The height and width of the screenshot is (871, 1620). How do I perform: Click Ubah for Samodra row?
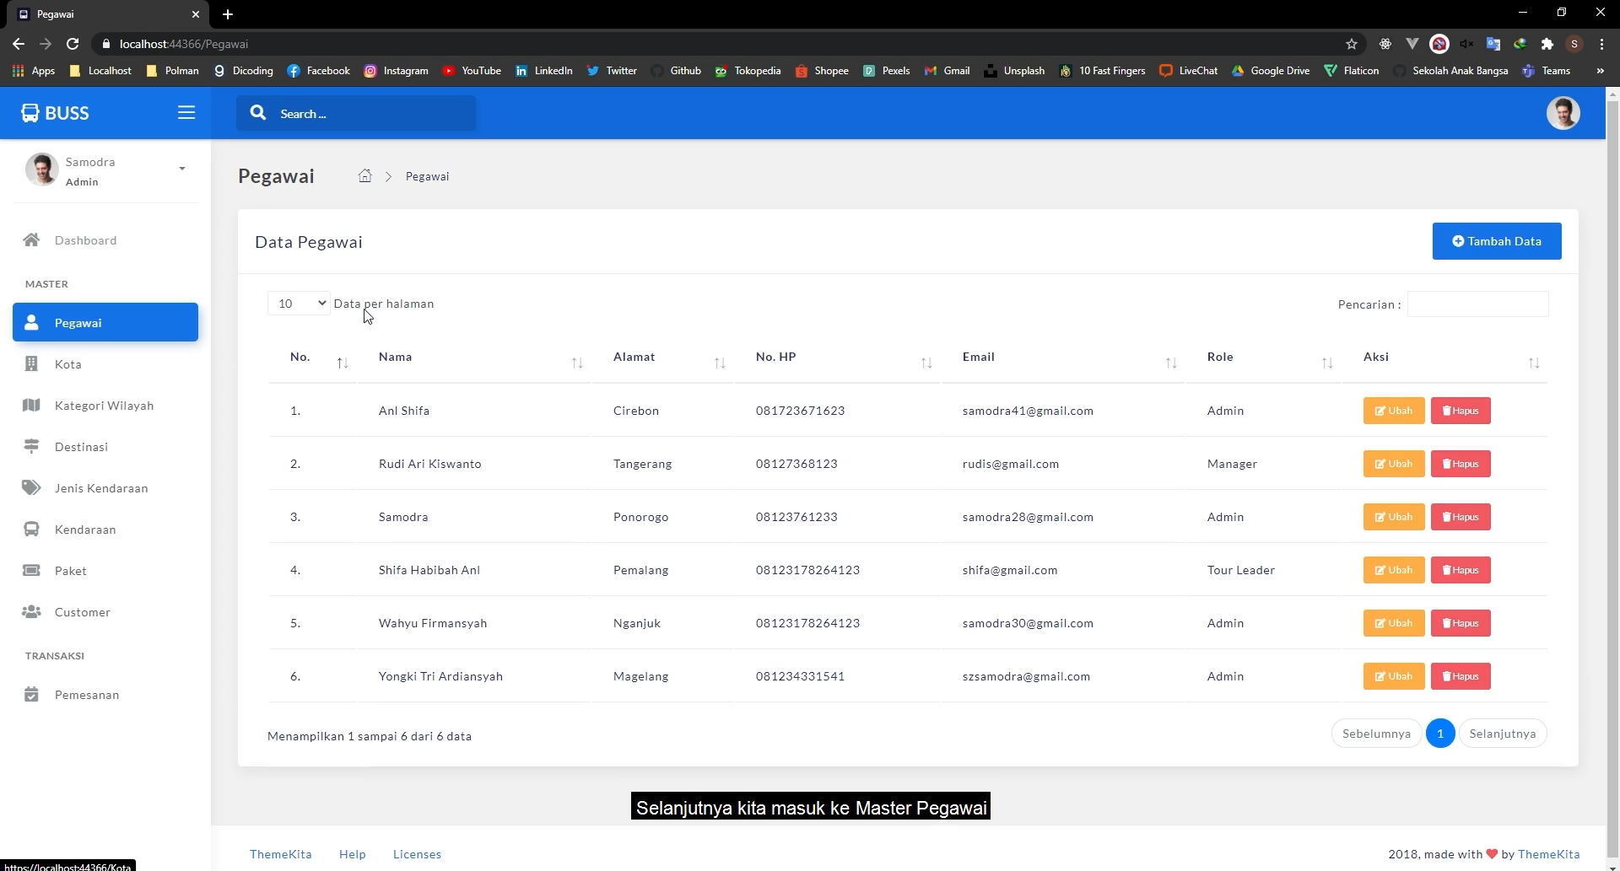click(1394, 517)
